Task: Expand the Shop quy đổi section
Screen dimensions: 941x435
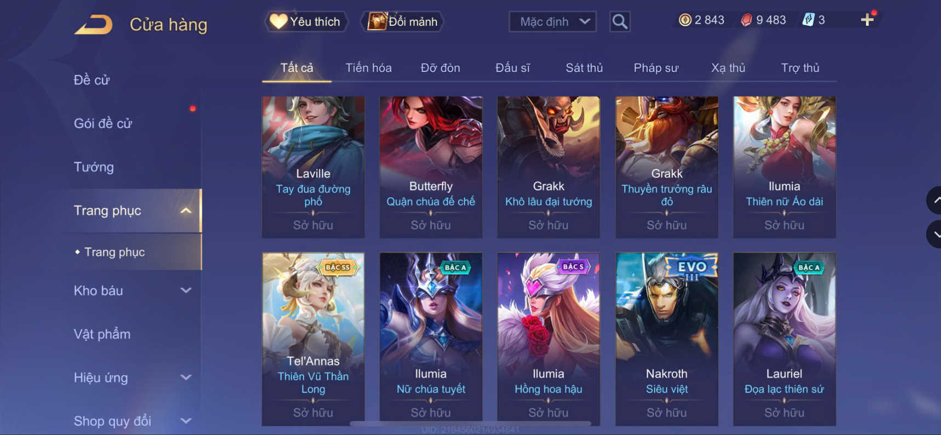Action: (x=133, y=421)
